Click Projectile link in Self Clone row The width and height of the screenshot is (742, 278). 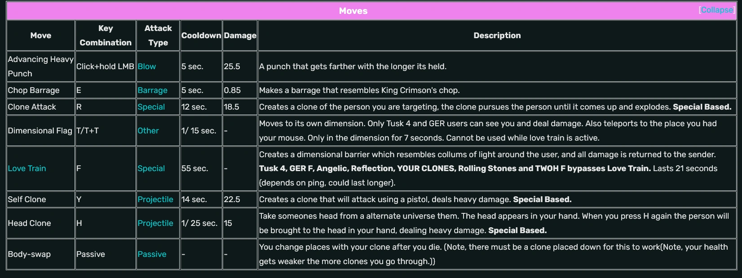point(155,199)
